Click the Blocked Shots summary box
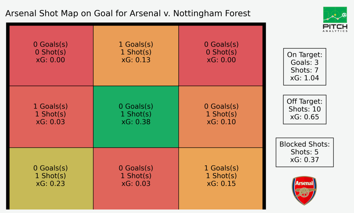 tap(305, 152)
